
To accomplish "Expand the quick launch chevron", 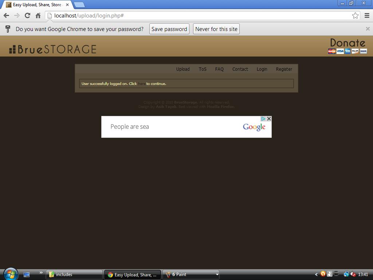I will (x=41, y=273).
